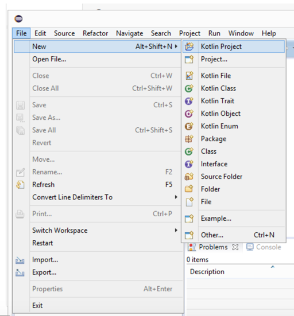
Task: Click the Interface icon
Action: pyautogui.click(x=189, y=164)
